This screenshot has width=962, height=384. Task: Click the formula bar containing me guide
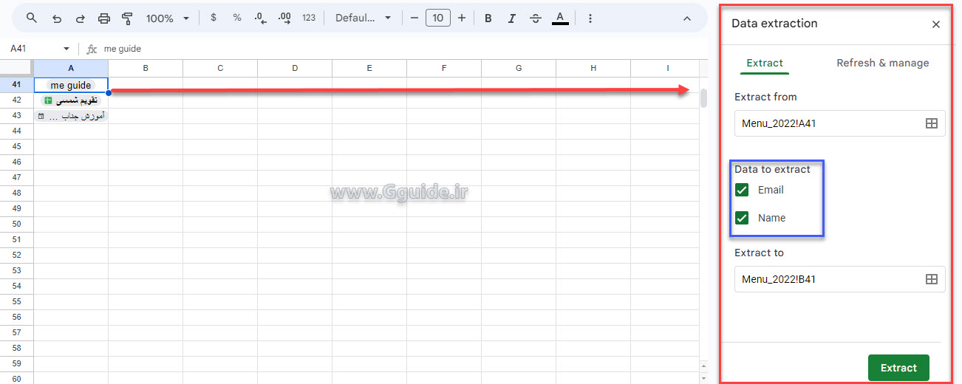399,49
